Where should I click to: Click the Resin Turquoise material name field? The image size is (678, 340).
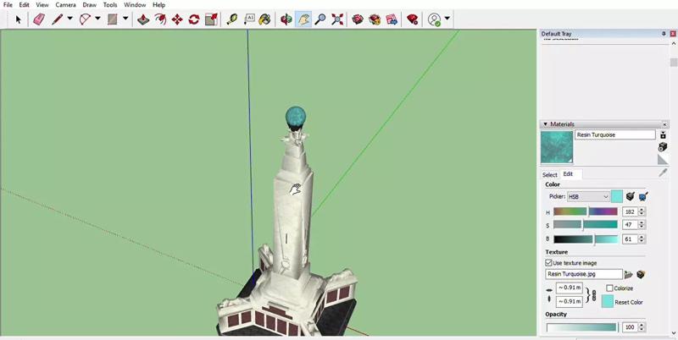pos(615,135)
